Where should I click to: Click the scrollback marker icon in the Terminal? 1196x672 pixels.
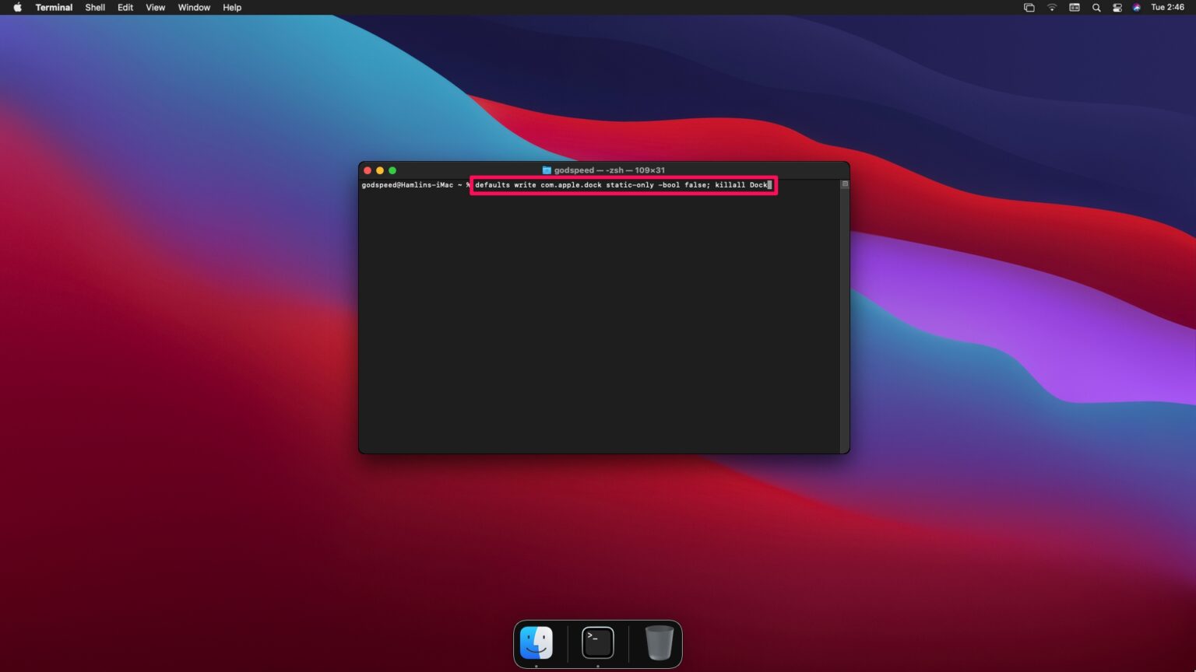tap(845, 184)
